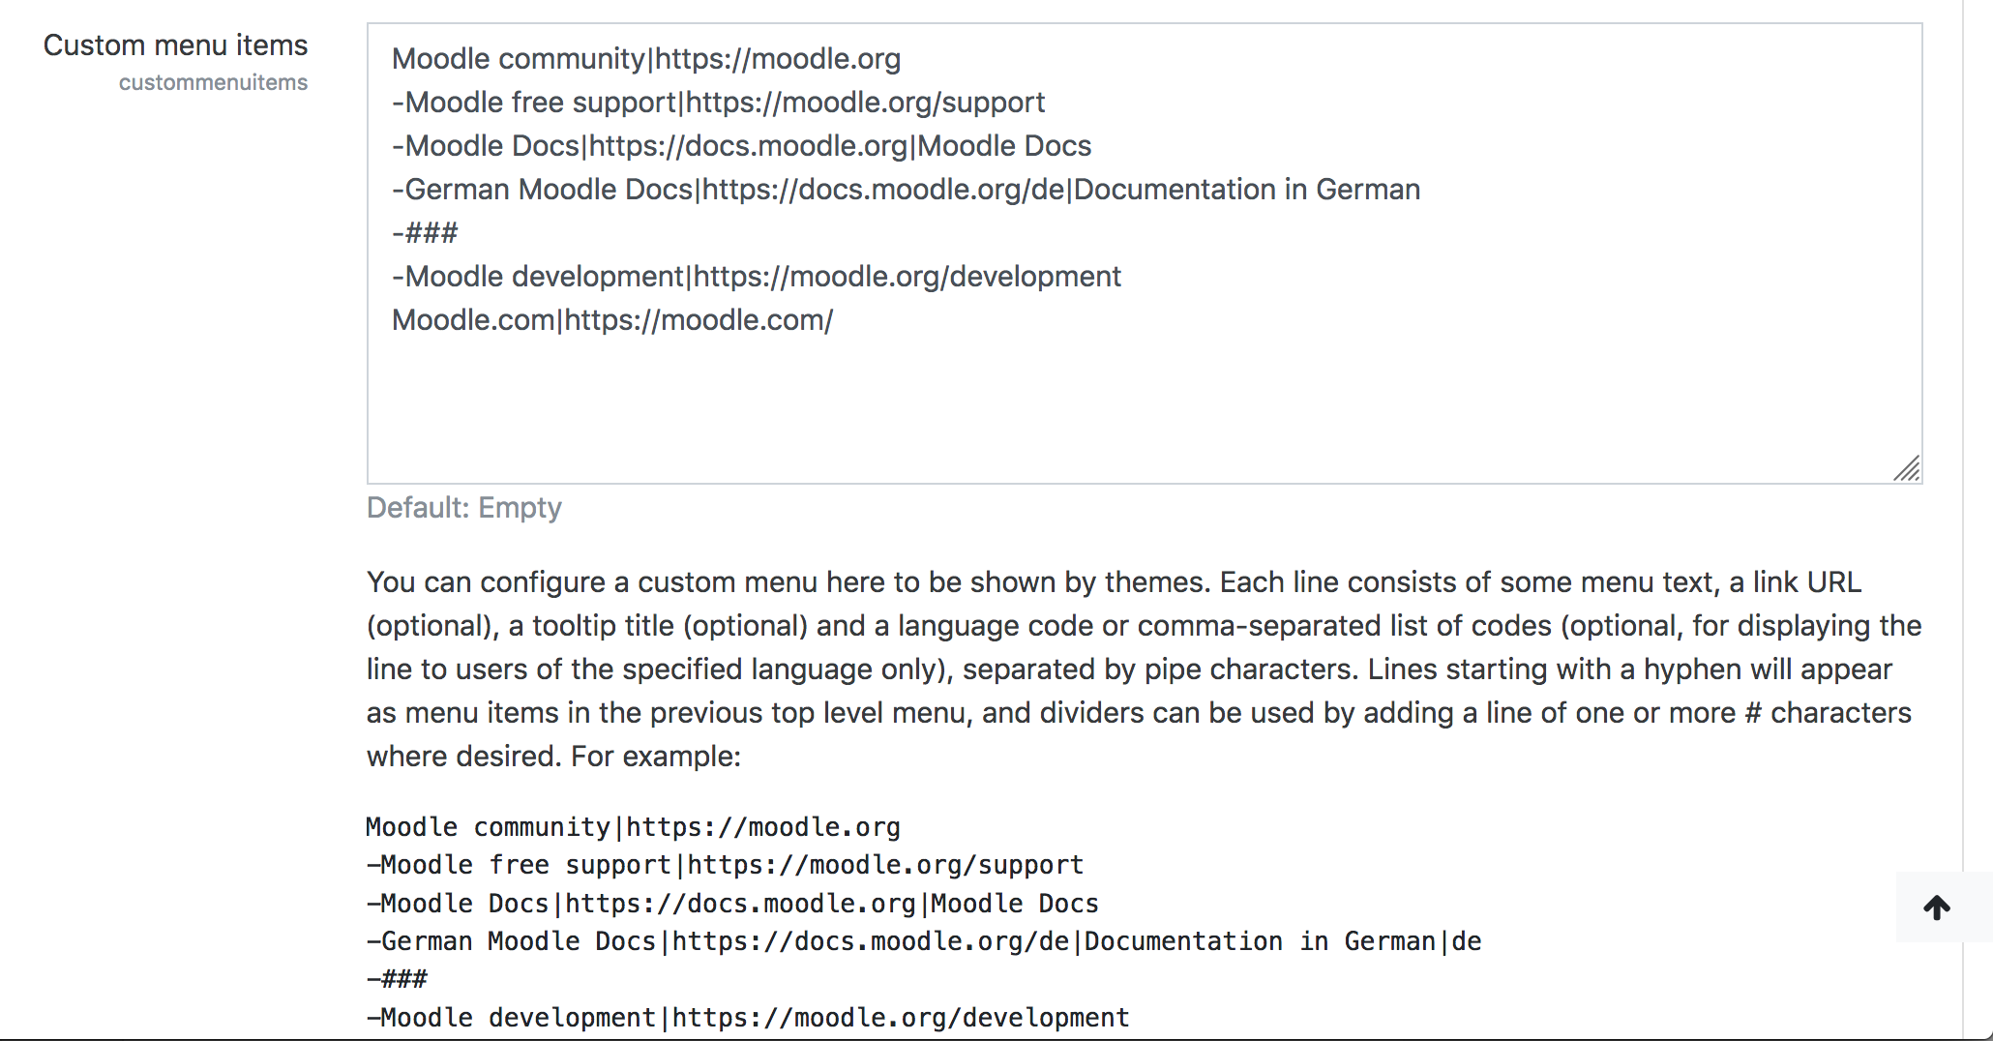Click example line 'Moodle community|https://moodle.org'
Screen dimensions: 1993x1041
pyautogui.click(x=633, y=827)
